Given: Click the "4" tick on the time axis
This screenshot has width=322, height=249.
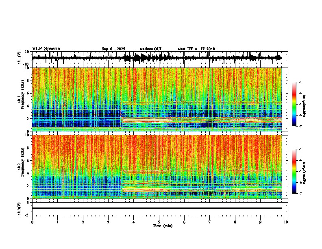Looking at the screenshot, I should 134,222.
